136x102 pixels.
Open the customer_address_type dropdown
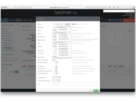click(56, 81)
